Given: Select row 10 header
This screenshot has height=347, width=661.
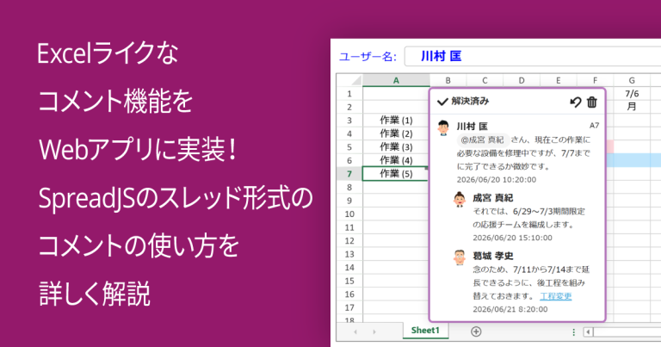Looking at the screenshot, I should [x=349, y=214].
